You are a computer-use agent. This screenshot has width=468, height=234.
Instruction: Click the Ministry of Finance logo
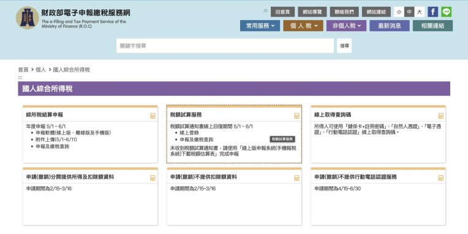28,18
